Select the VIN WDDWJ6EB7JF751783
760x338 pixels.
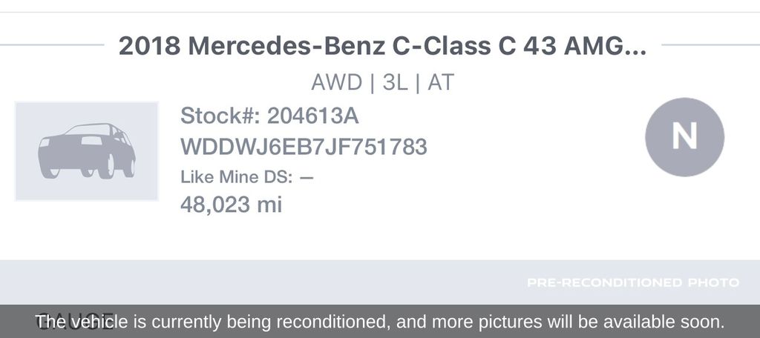304,147
